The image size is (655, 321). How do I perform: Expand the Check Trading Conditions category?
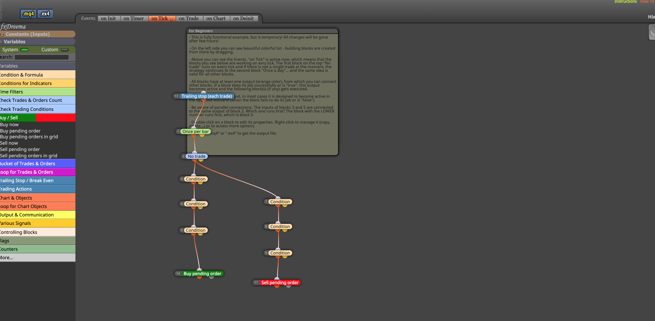click(x=37, y=109)
